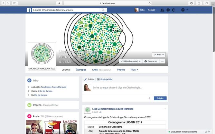Image resolution: width=215 pixels, height=134 pixels.
Task: Open the Plus dropdown tab
Action: click(x=134, y=70)
